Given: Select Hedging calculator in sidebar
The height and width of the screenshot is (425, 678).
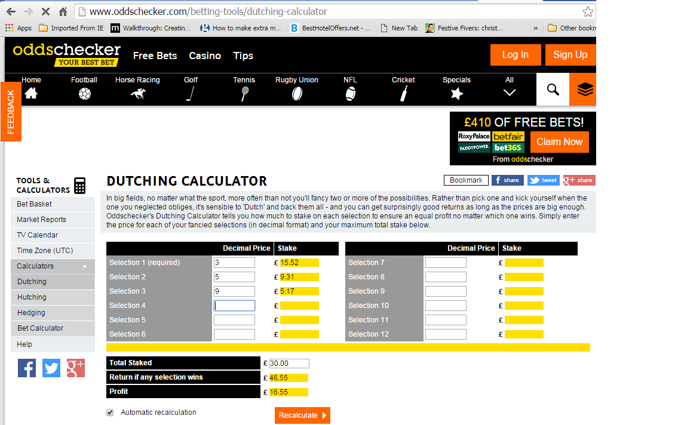Looking at the screenshot, I should click(53, 313).
